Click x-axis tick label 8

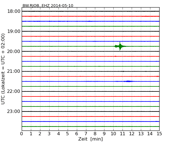(95, 134)
